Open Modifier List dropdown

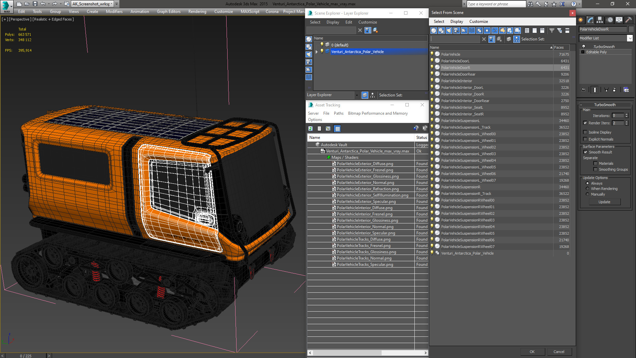coord(630,38)
